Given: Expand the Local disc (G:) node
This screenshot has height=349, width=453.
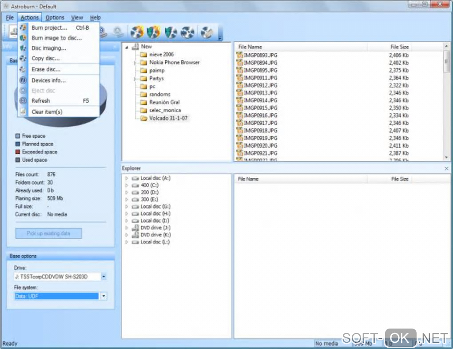Looking at the screenshot, I should point(127,207).
